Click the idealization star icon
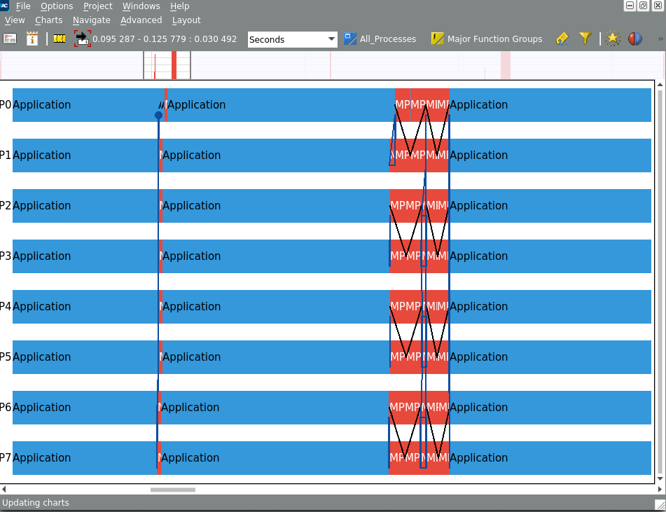This screenshot has height=512, width=666. click(x=613, y=39)
